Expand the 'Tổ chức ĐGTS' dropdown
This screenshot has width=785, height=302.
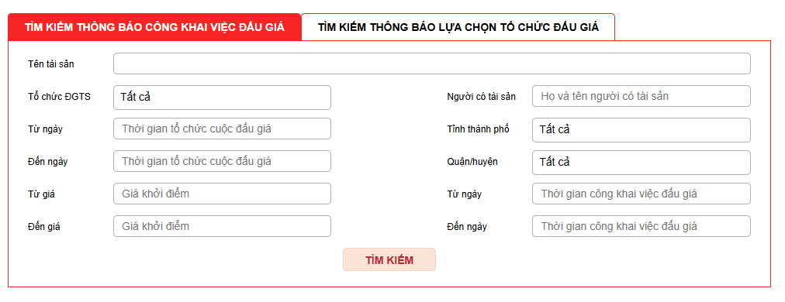223,98
